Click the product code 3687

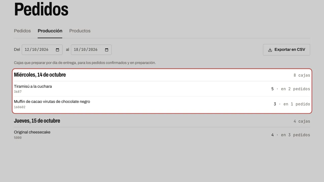click(x=18, y=92)
